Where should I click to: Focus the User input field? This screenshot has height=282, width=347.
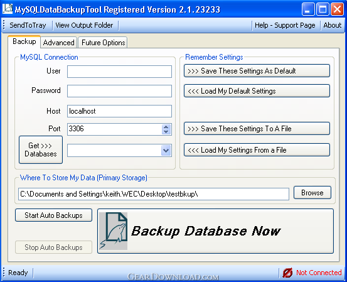click(x=119, y=72)
